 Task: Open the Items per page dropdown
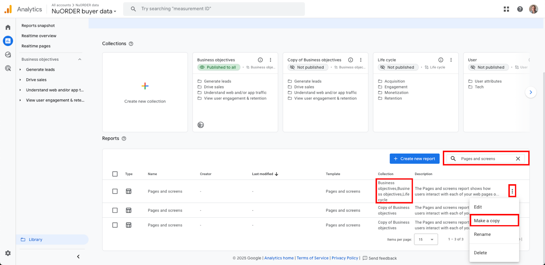(x=426, y=239)
